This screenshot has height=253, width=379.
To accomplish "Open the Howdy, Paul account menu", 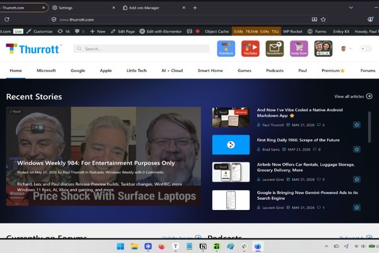I will 366,31.
